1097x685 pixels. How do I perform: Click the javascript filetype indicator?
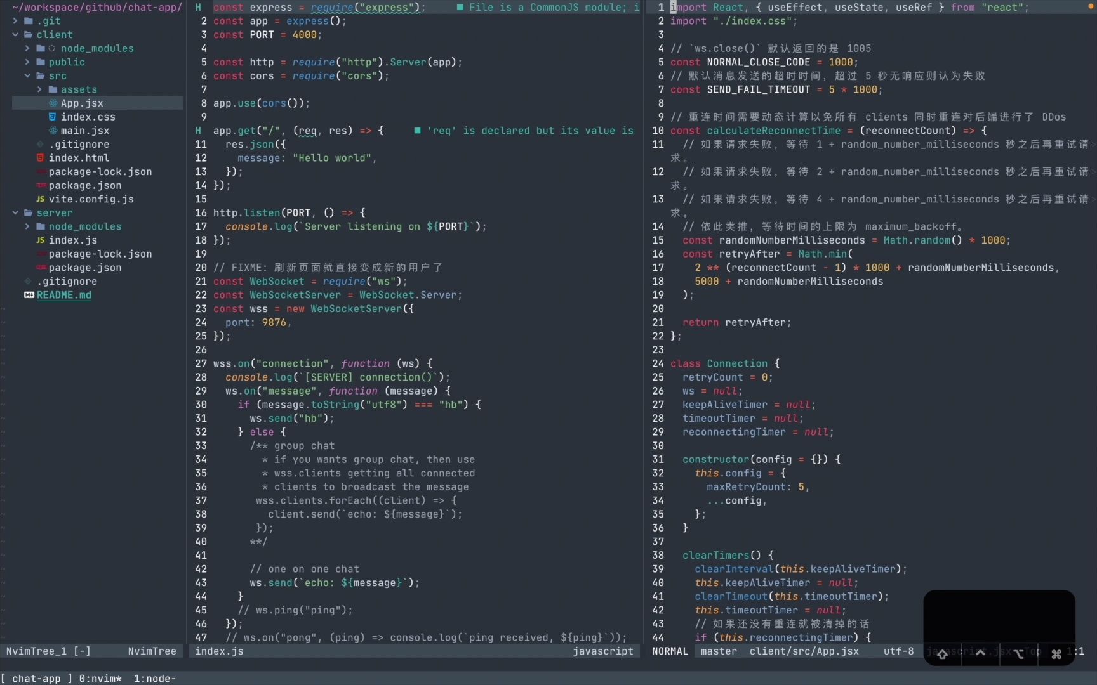coord(603,651)
